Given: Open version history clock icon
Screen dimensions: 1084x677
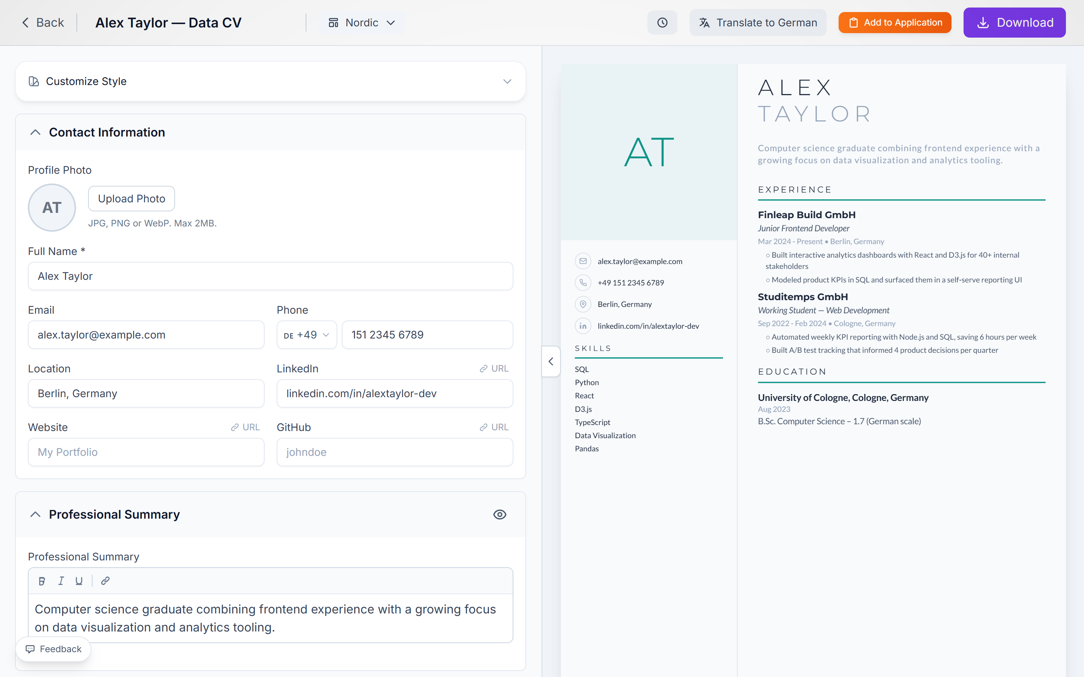Looking at the screenshot, I should tap(662, 23).
